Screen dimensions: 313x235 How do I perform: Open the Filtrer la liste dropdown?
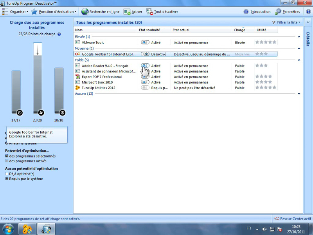[286, 22]
